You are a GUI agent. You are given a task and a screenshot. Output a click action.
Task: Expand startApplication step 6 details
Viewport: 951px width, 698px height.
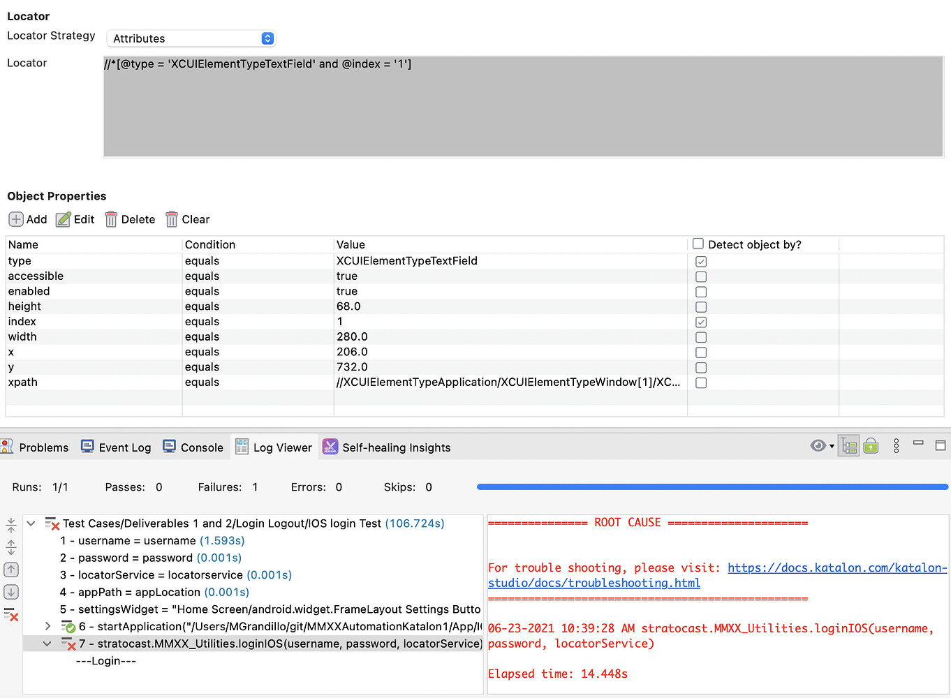(x=47, y=626)
